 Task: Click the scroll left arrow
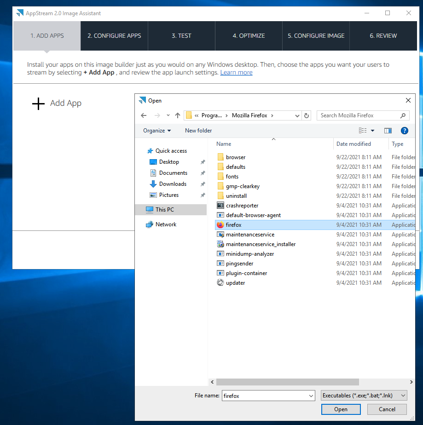212,382
